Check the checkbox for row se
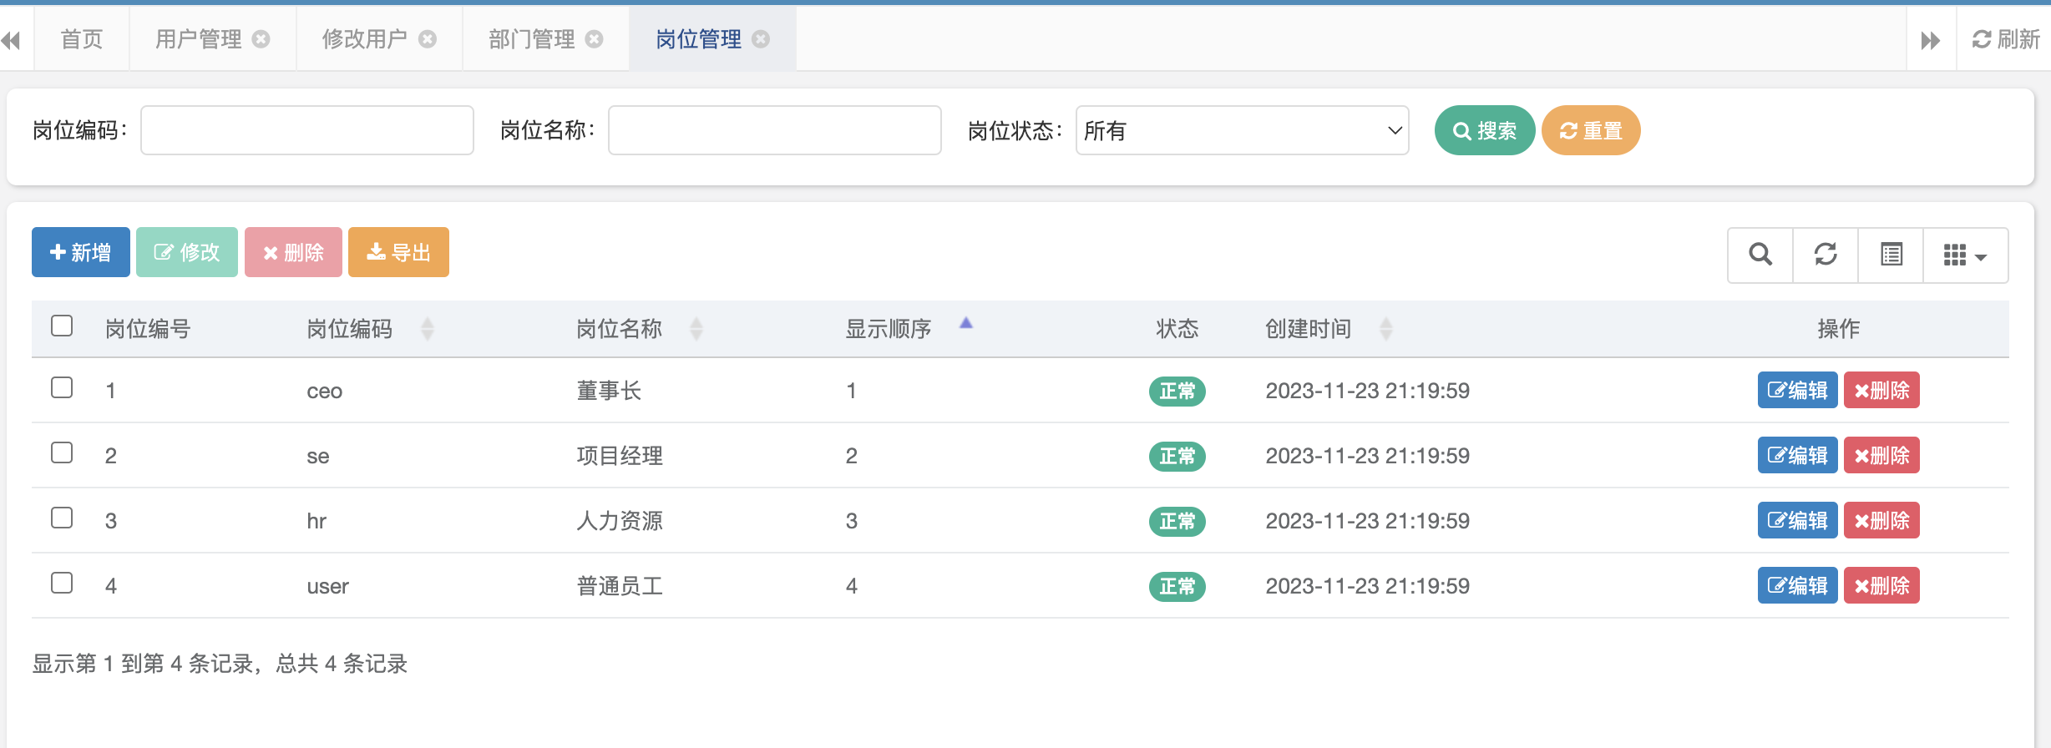Screen dimensions: 2051x748 click(62, 452)
